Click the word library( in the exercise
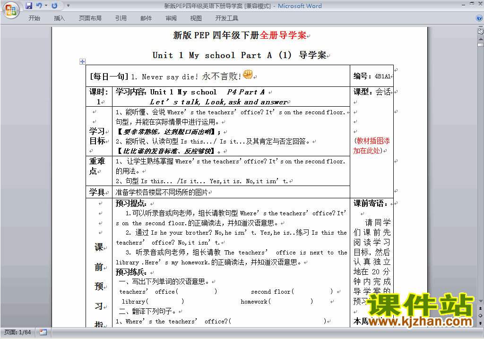 [x=135, y=301]
